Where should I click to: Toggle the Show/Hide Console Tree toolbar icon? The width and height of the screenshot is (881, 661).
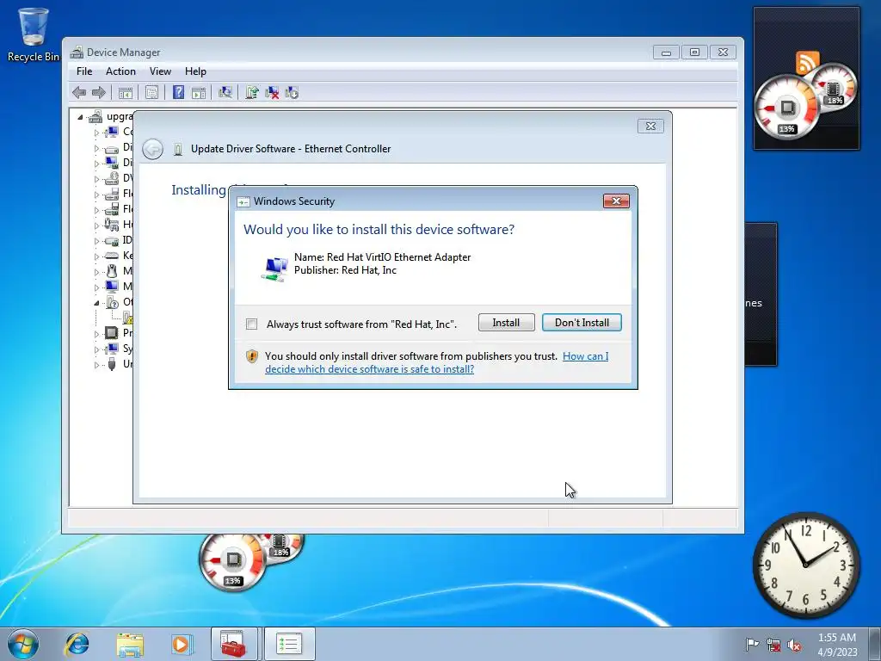tap(126, 93)
